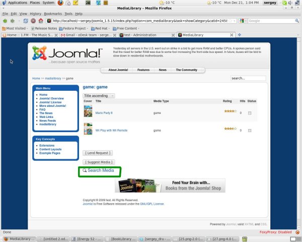
Task: Tick the Wii Play status checkbox
Action: [250, 131]
